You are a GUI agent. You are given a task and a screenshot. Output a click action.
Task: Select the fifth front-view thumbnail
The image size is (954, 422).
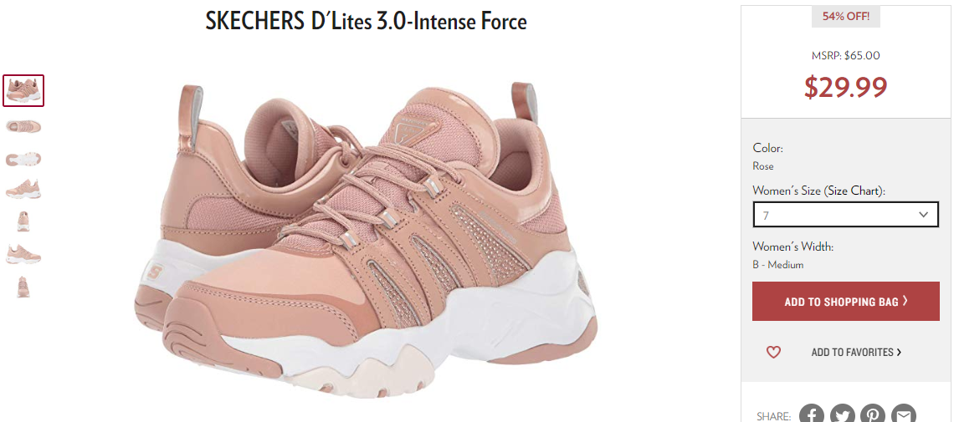pos(23,221)
